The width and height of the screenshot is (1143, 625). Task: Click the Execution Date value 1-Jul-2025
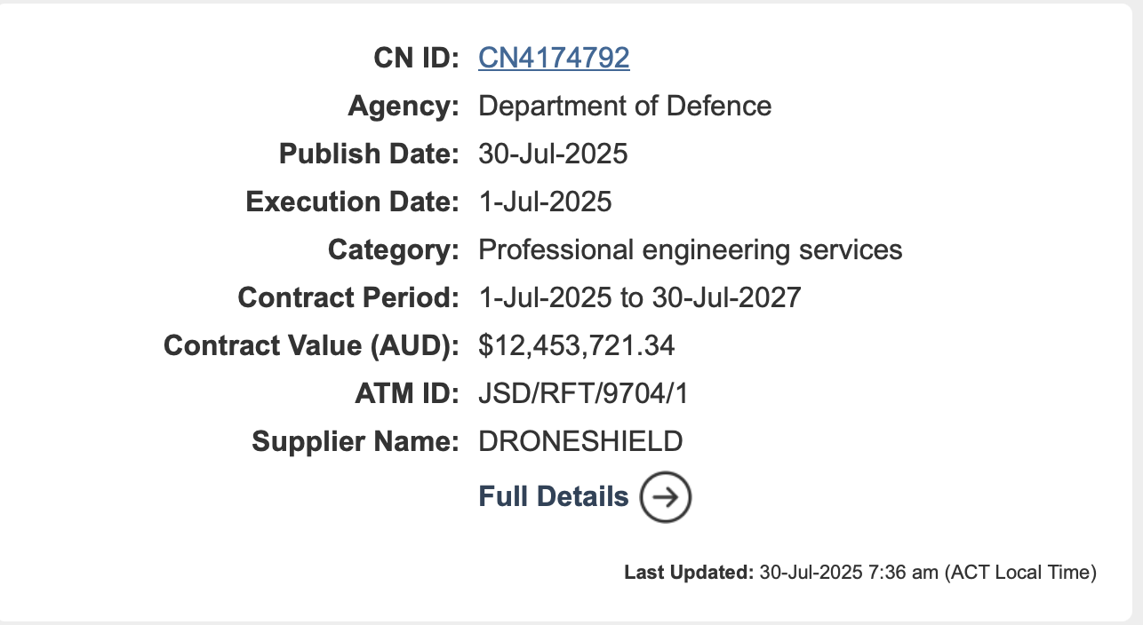tap(545, 202)
